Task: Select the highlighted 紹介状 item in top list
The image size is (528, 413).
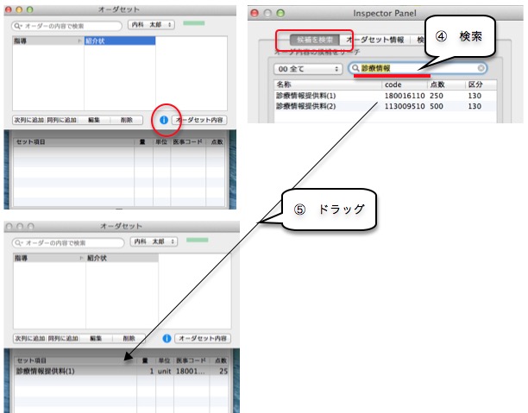Action: pos(119,41)
